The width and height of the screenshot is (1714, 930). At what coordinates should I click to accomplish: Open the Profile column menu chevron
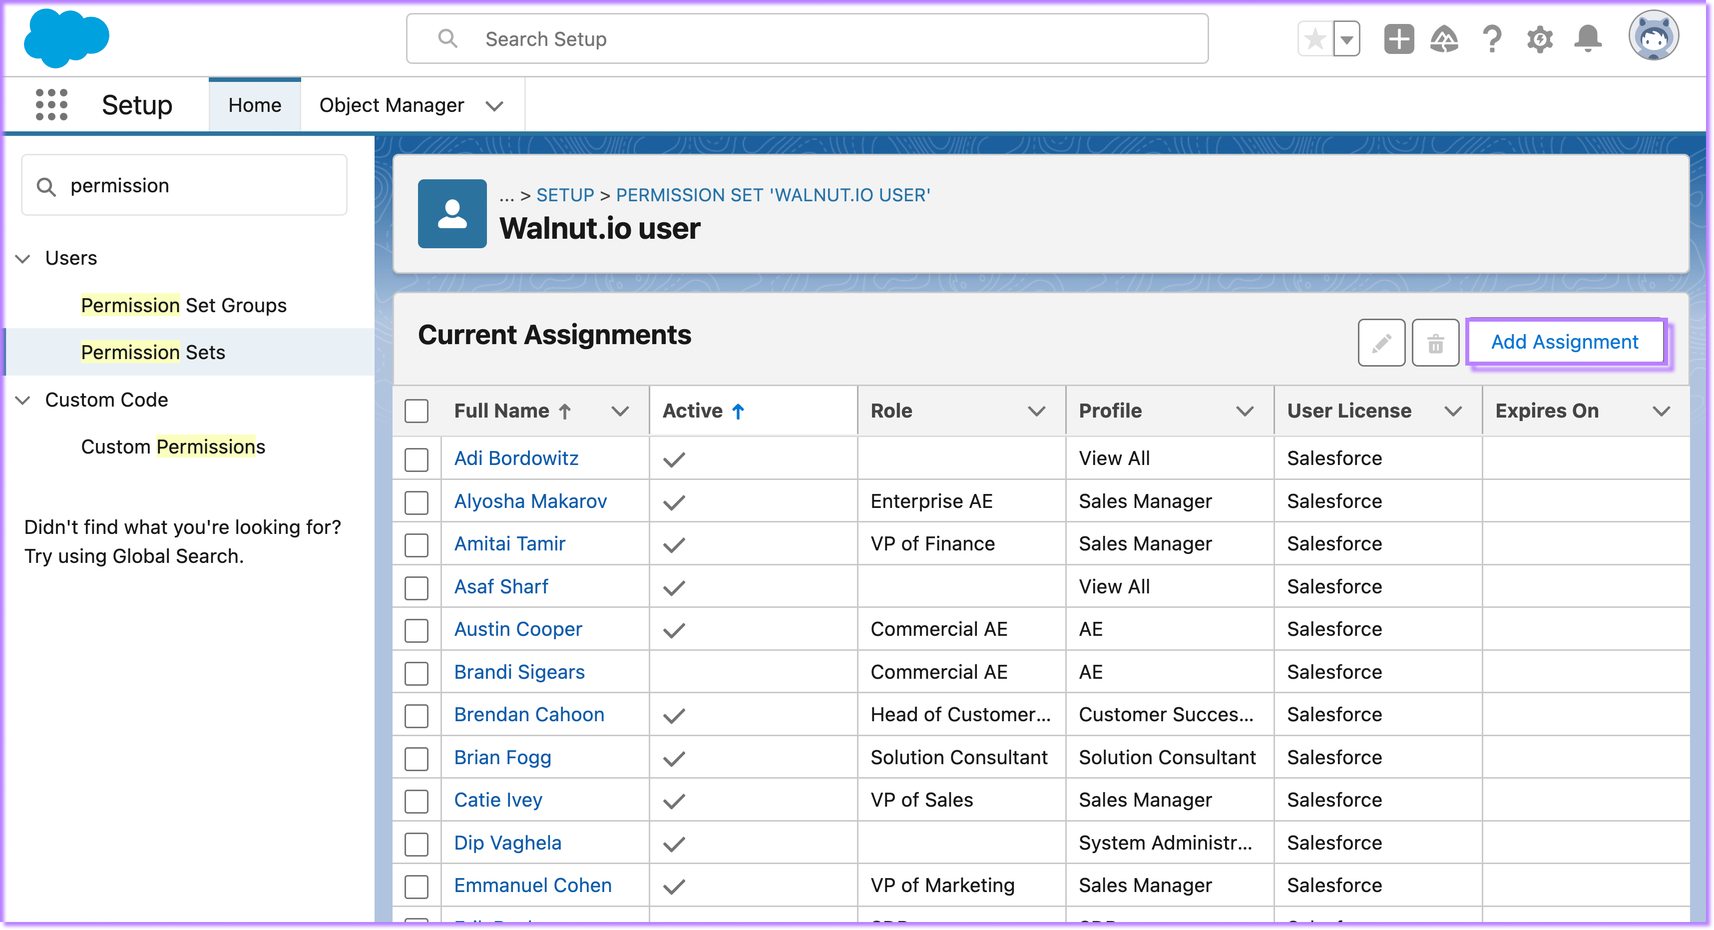(1245, 411)
